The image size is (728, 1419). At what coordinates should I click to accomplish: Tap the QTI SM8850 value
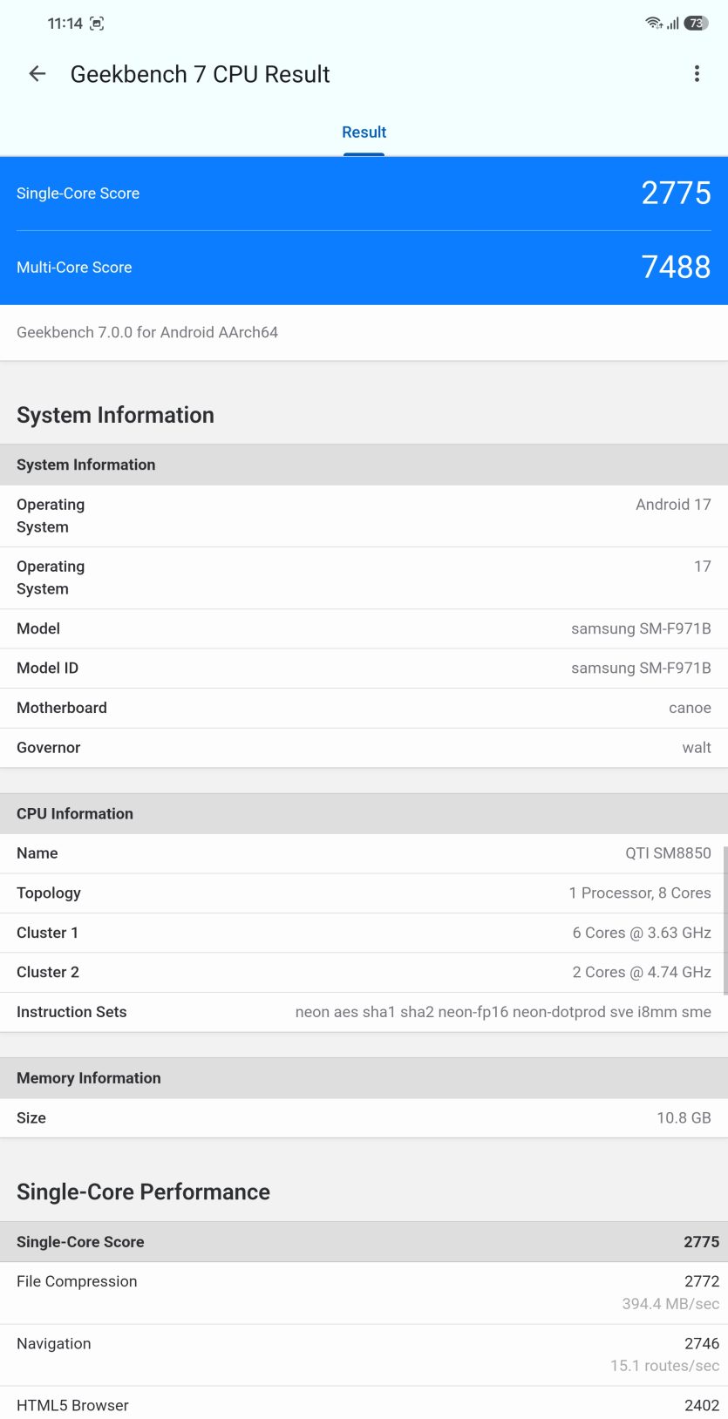(x=668, y=853)
